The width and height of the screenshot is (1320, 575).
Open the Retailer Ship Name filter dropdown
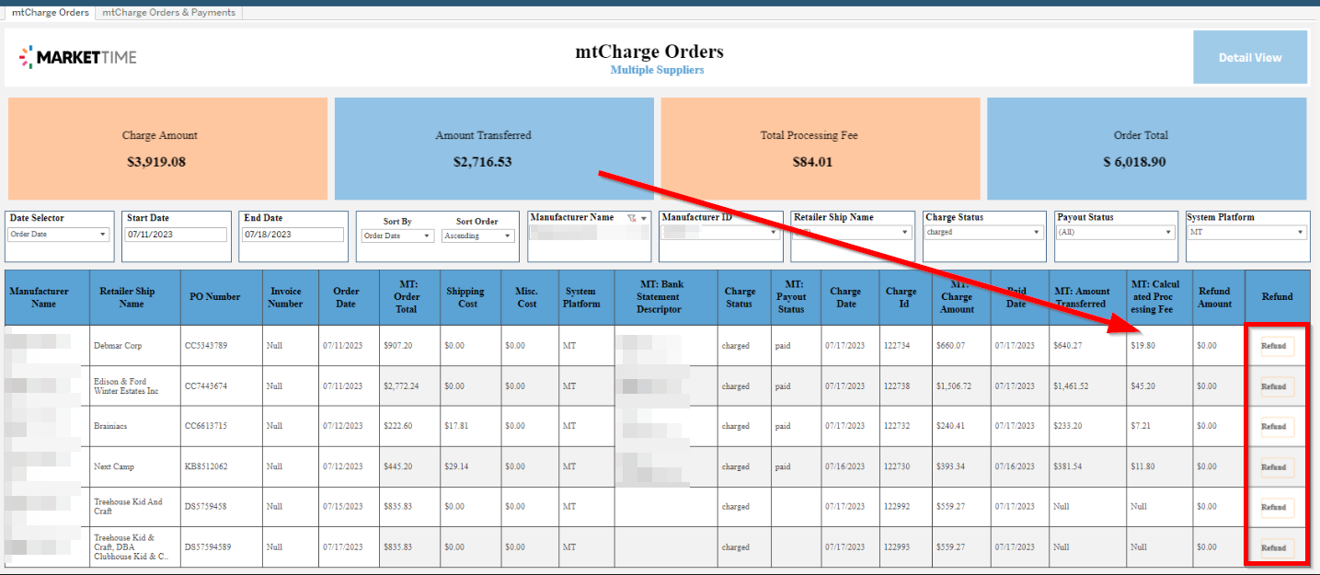click(x=852, y=232)
